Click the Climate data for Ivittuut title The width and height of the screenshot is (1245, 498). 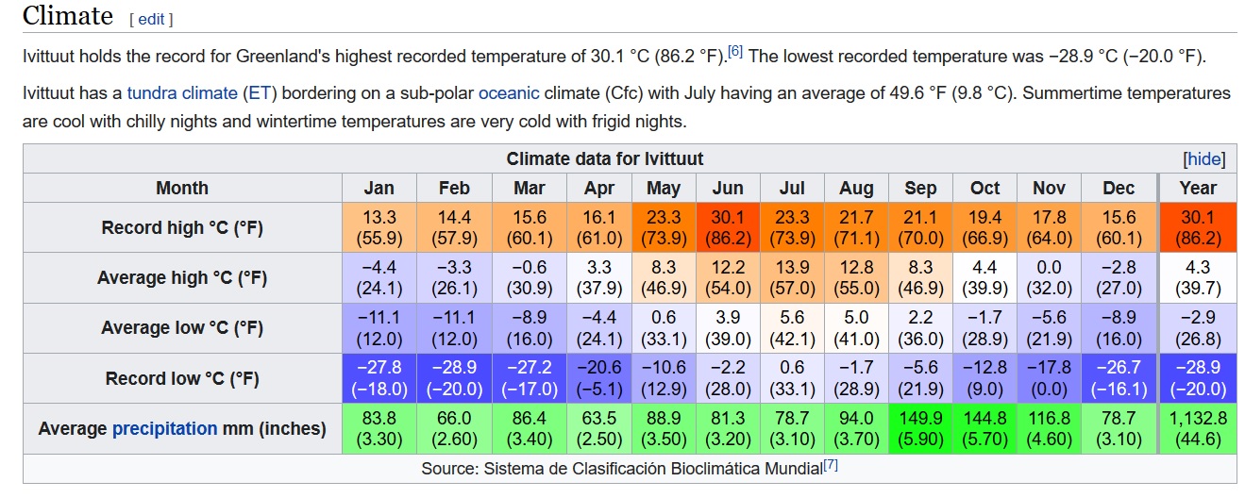coord(604,159)
